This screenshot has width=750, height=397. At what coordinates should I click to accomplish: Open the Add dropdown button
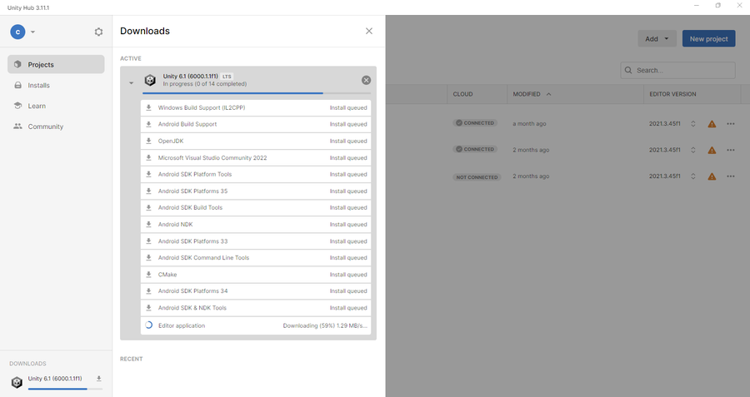tap(657, 38)
